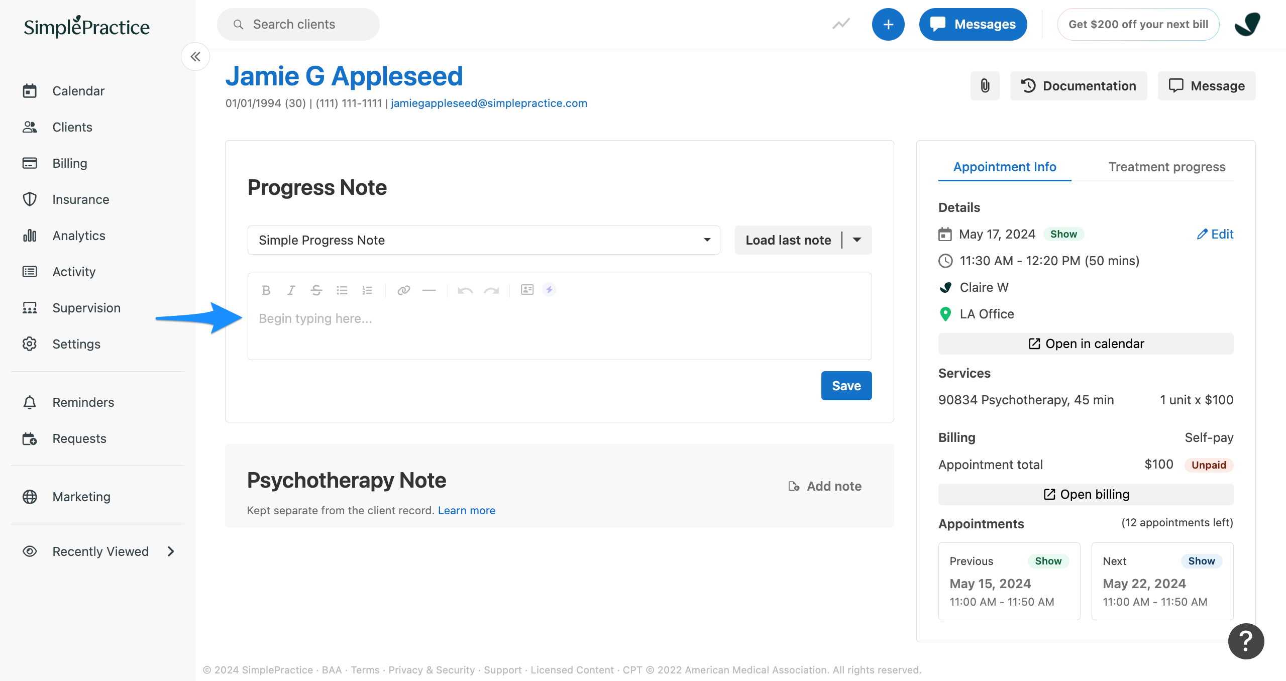Click Add note for Psychotherapy Note
1286x681 pixels.
(x=825, y=486)
